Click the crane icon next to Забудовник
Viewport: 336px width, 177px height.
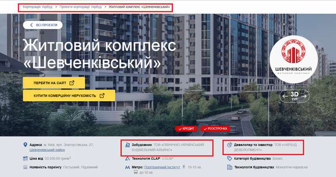[128, 145]
